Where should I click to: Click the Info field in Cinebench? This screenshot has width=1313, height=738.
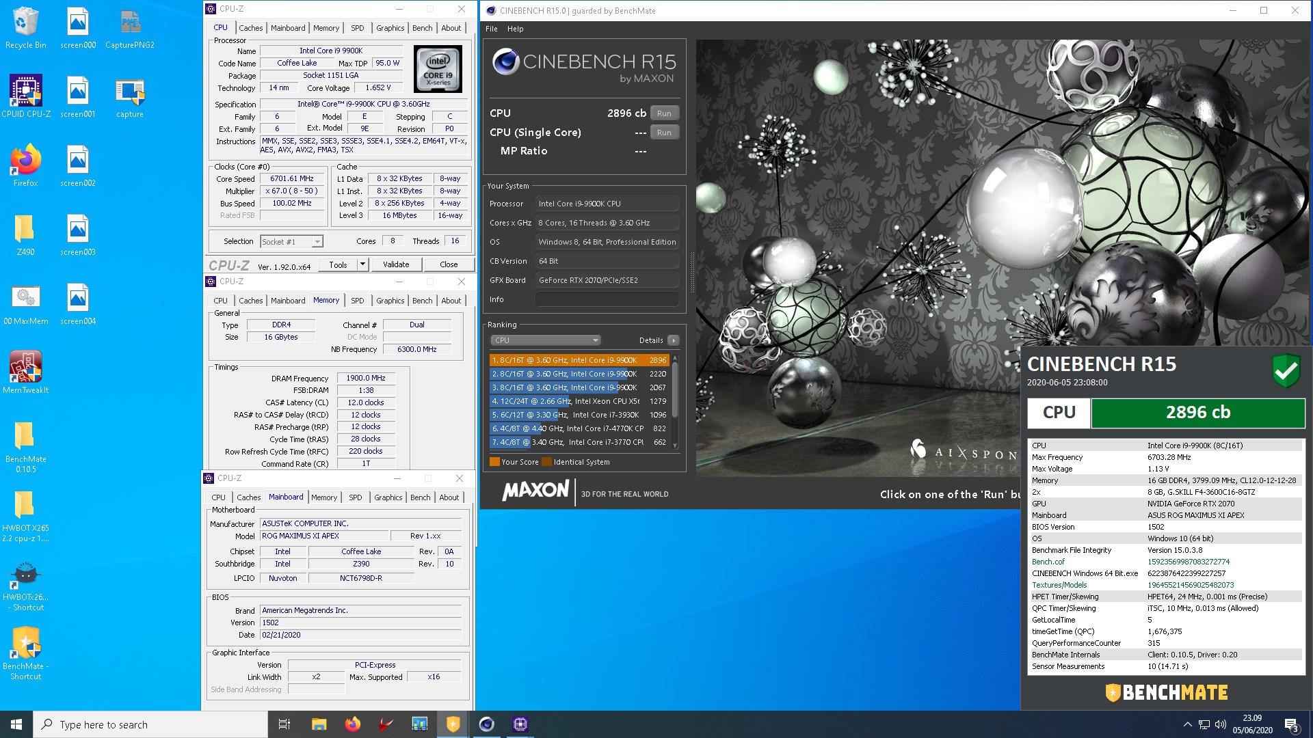(x=607, y=299)
